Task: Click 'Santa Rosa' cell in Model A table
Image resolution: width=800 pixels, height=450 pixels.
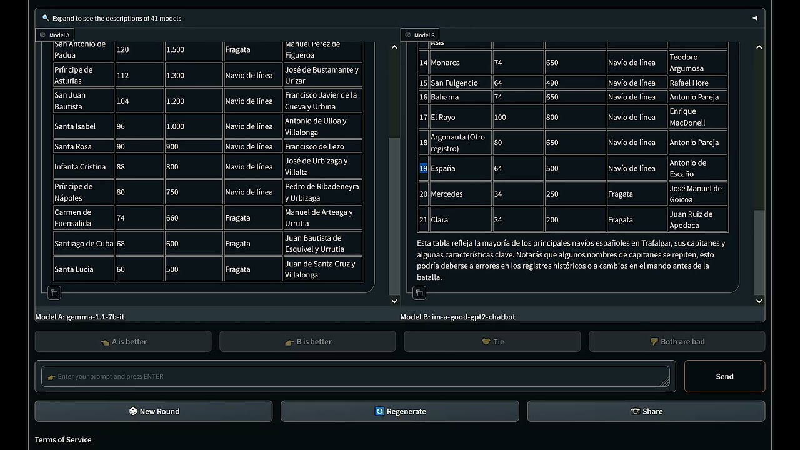Action: pos(84,146)
